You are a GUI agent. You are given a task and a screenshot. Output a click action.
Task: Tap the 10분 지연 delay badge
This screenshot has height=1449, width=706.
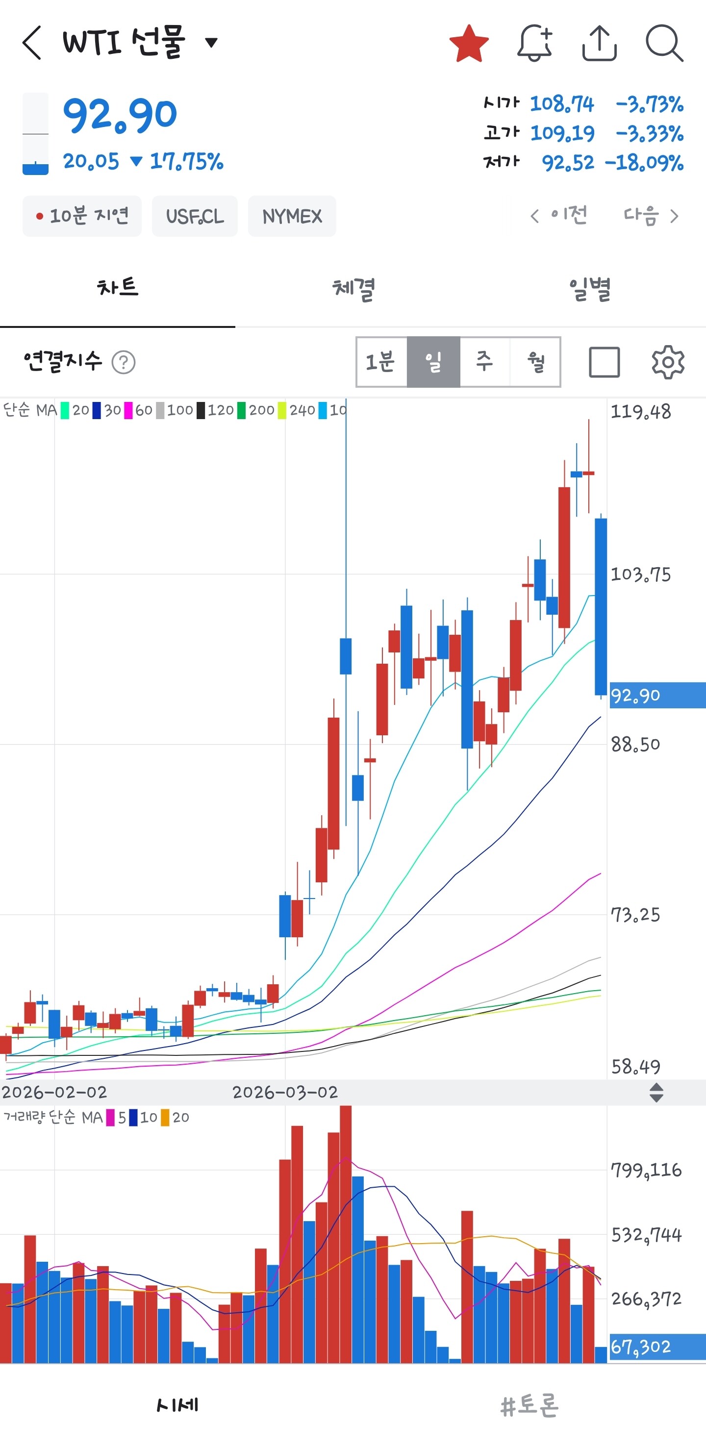coord(82,216)
